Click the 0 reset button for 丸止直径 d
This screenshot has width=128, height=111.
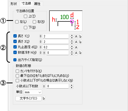point(41,47)
